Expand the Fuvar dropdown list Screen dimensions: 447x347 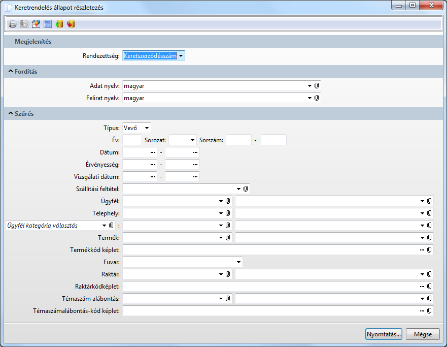[x=238, y=262]
